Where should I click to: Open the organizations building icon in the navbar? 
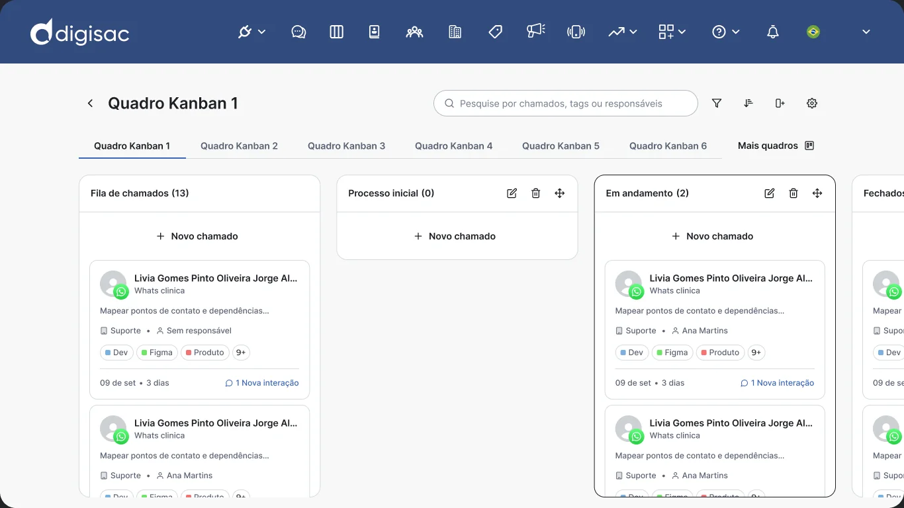(x=455, y=32)
